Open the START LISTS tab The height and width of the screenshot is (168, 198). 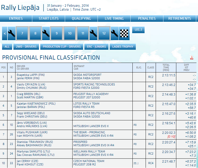pyautogui.click(x=49, y=18)
